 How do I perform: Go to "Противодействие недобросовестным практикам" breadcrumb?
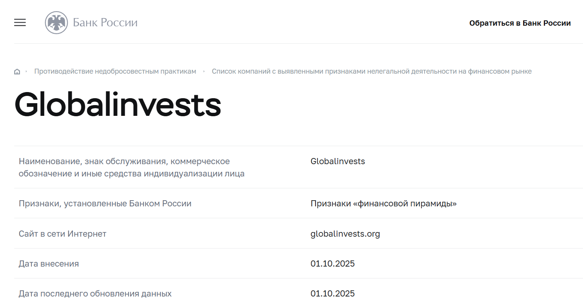[115, 71]
